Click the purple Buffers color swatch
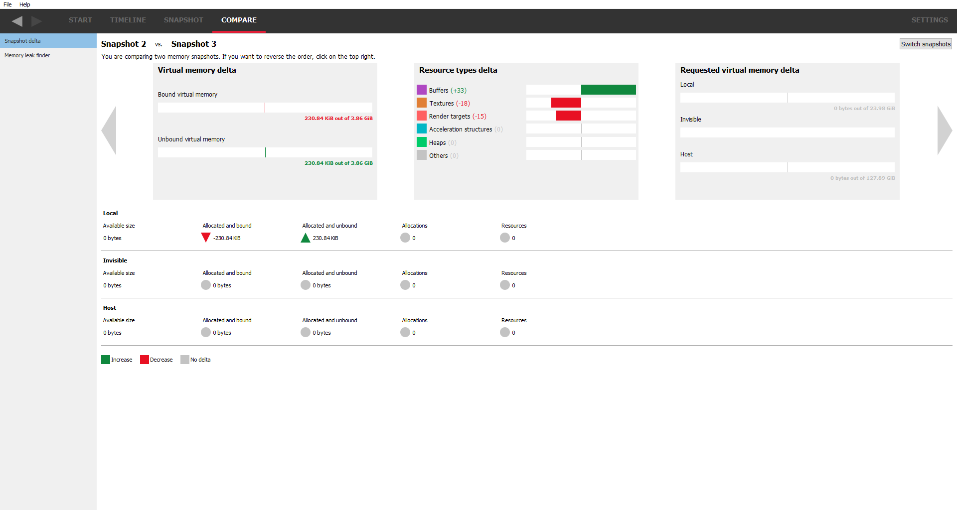The image size is (957, 510). [422, 90]
